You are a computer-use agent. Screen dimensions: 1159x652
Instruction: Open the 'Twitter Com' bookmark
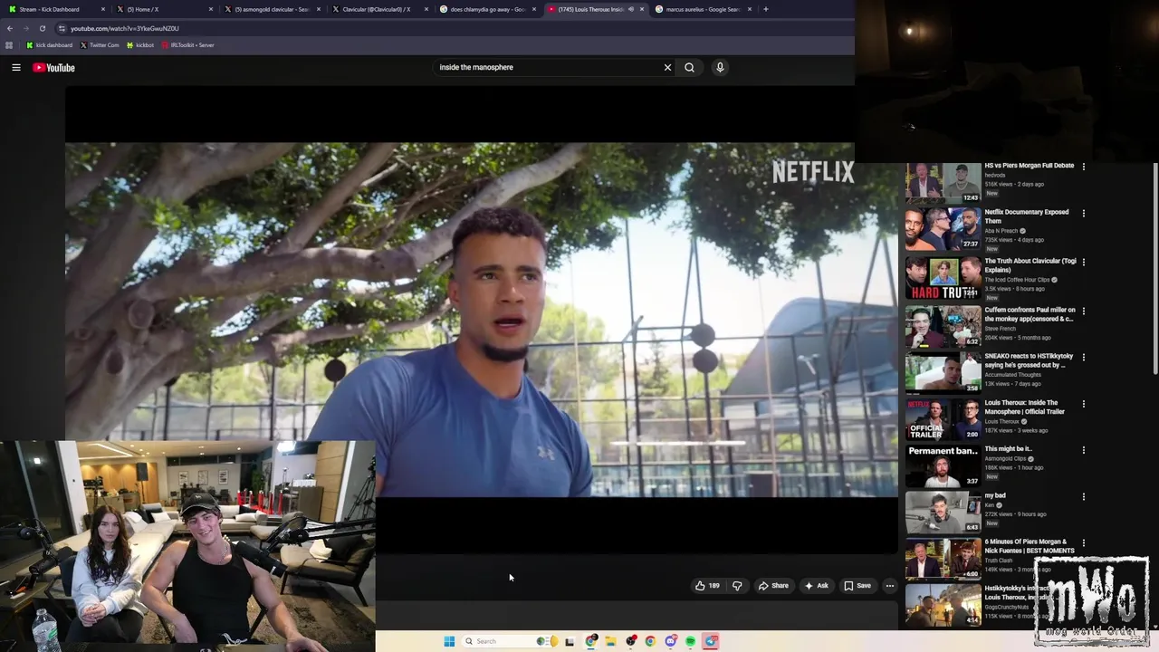(100, 45)
